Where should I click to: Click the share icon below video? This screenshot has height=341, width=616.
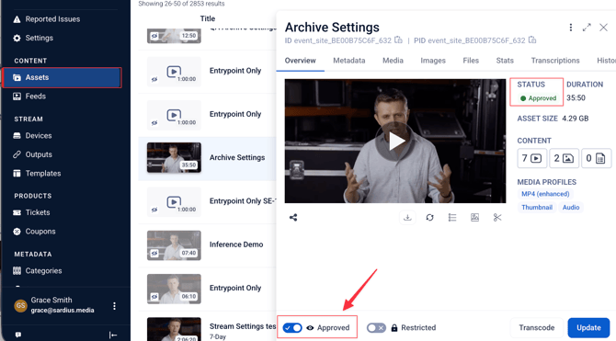click(293, 217)
